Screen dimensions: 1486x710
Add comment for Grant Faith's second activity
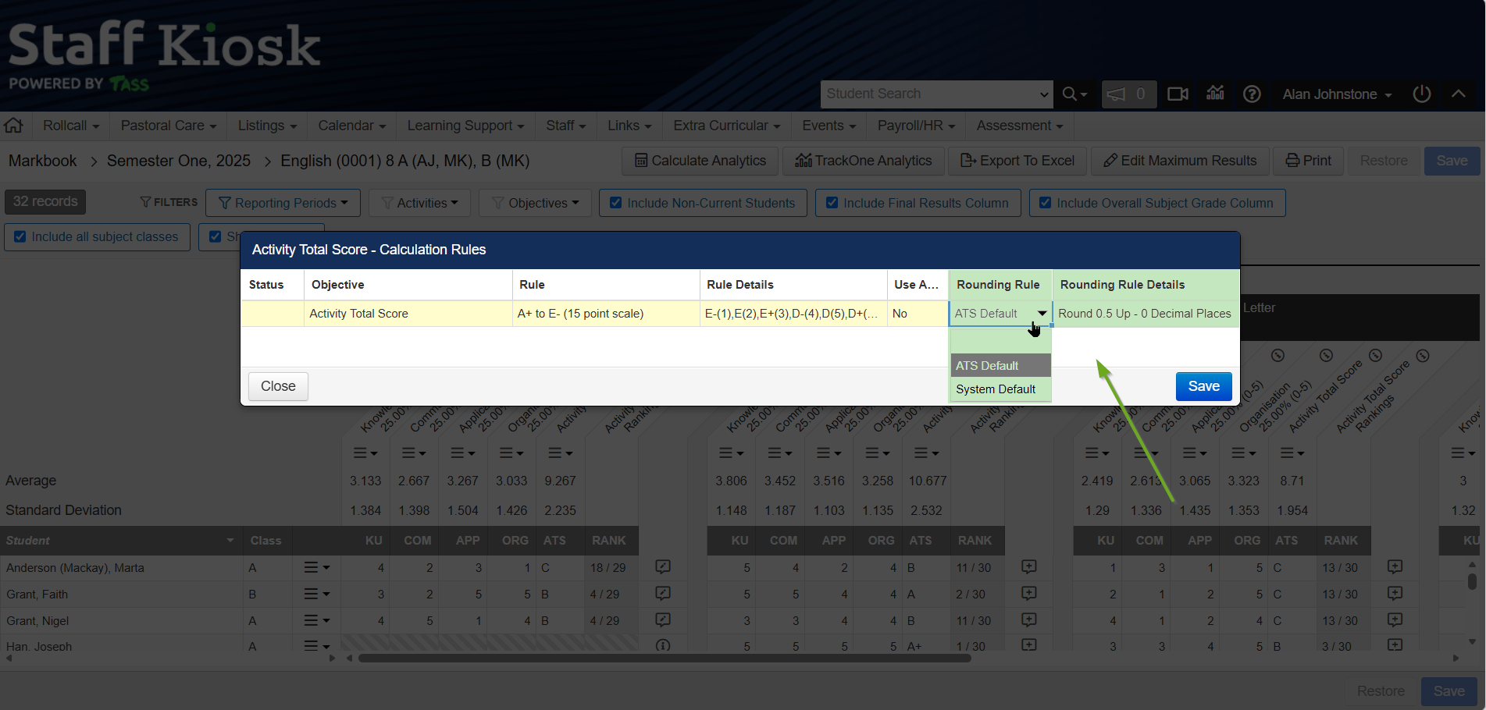(x=1029, y=594)
